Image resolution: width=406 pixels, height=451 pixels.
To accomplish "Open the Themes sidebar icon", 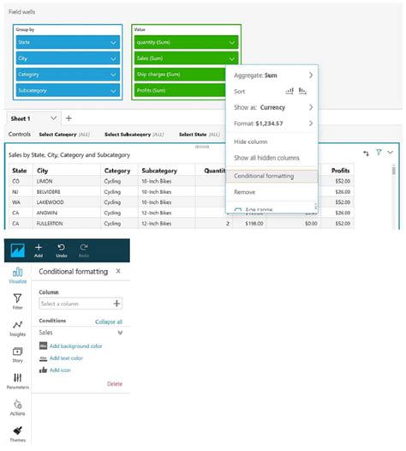I will pyautogui.click(x=17, y=434).
